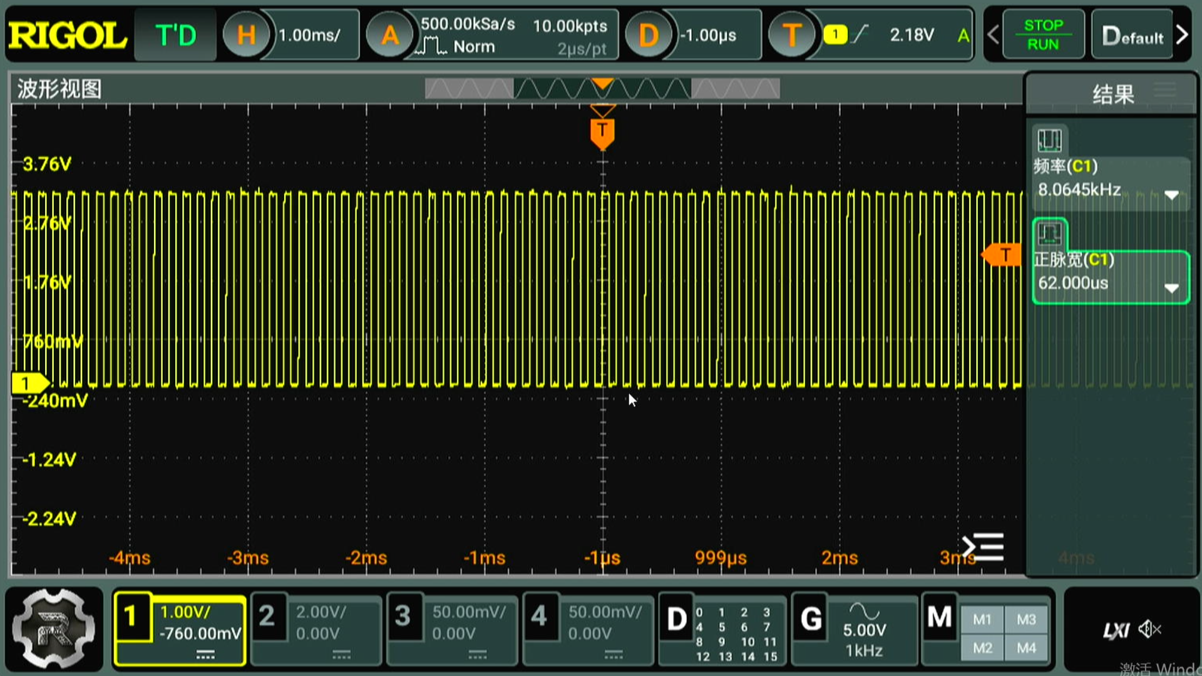
Task: Open the horizontal timebase H menu
Action: click(x=246, y=35)
